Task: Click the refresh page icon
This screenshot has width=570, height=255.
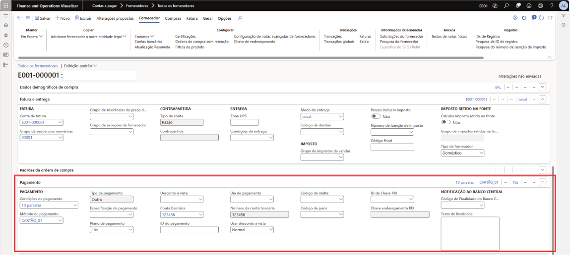Action: pos(542,18)
